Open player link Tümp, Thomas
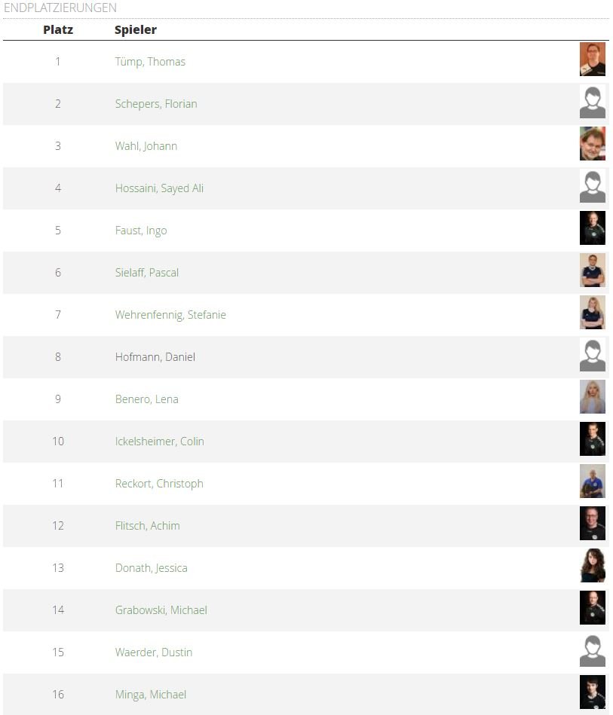This screenshot has height=715, width=613. point(150,62)
